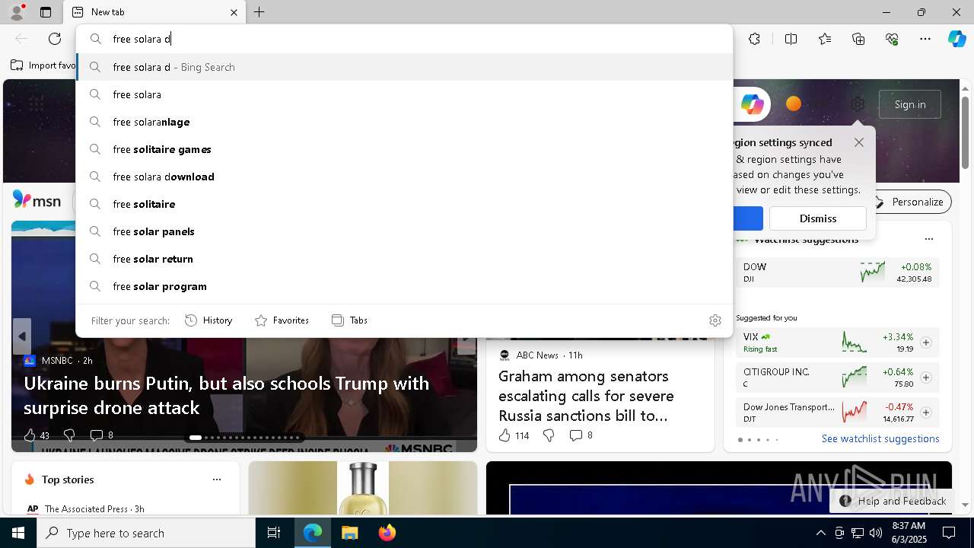Viewport: 974px width, 548px height.
Task: Open the volume control in tray
Action: tap(875, 533)
